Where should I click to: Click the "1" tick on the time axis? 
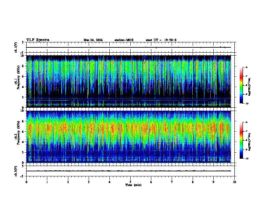pos(47,182)
